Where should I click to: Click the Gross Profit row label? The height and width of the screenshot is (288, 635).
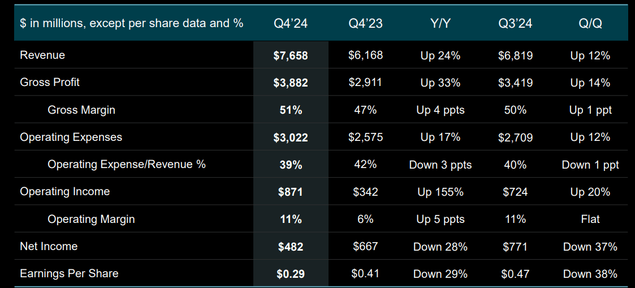(50, 82)
